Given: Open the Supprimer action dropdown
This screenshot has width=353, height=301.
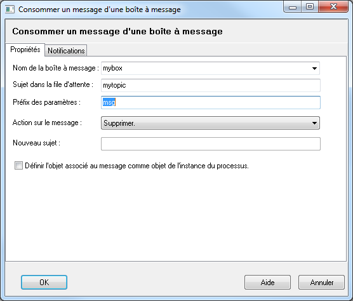Looking at the screenshot, I should (314, 123).
